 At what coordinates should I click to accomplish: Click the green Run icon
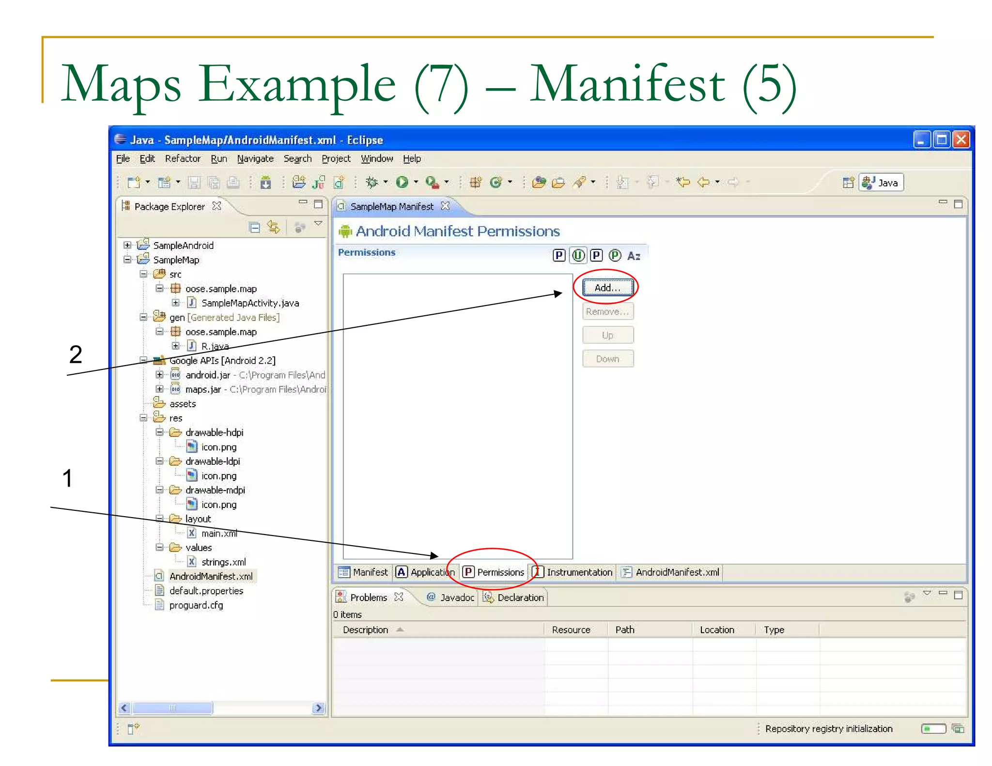(x=402, y=183)
